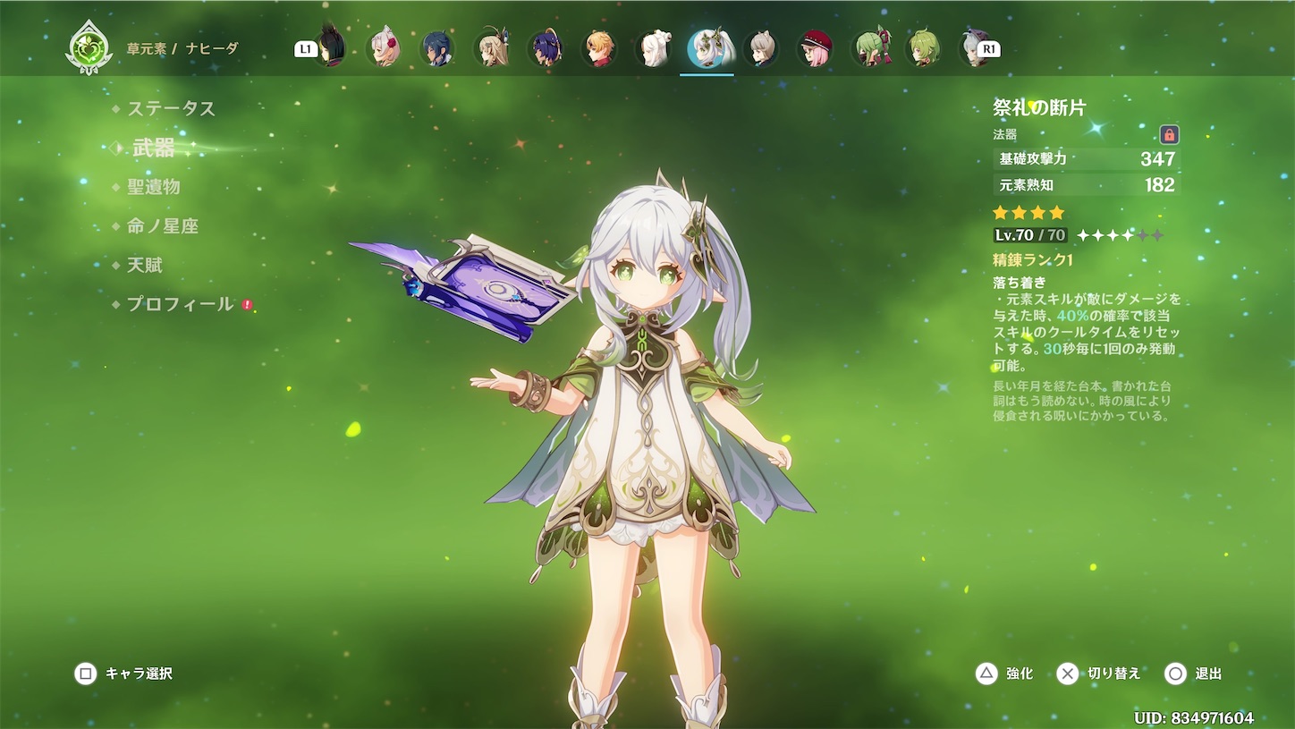The height and width of the screenshot is (729, 1295).
Task: Click the Dendro element emblem icon
Action: click(x=89, y=47)
